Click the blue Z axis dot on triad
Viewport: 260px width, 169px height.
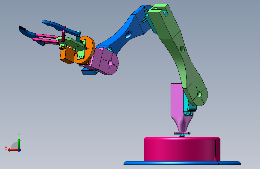click(x=19, y=150)
